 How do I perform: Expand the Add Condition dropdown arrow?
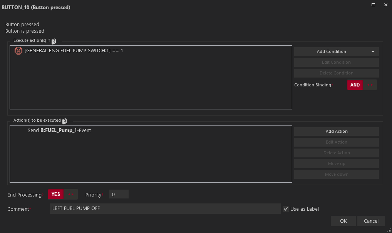(373, 51)
